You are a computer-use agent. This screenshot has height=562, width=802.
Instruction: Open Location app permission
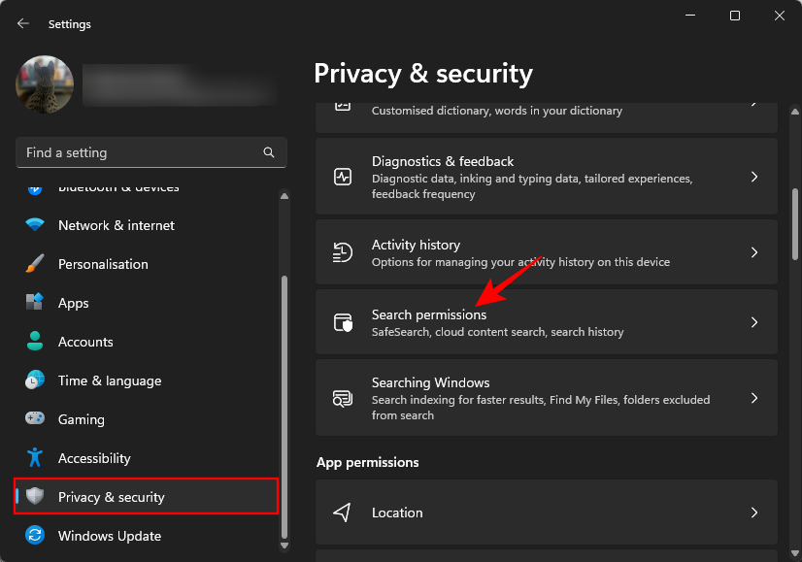click(x=547, y=512)
